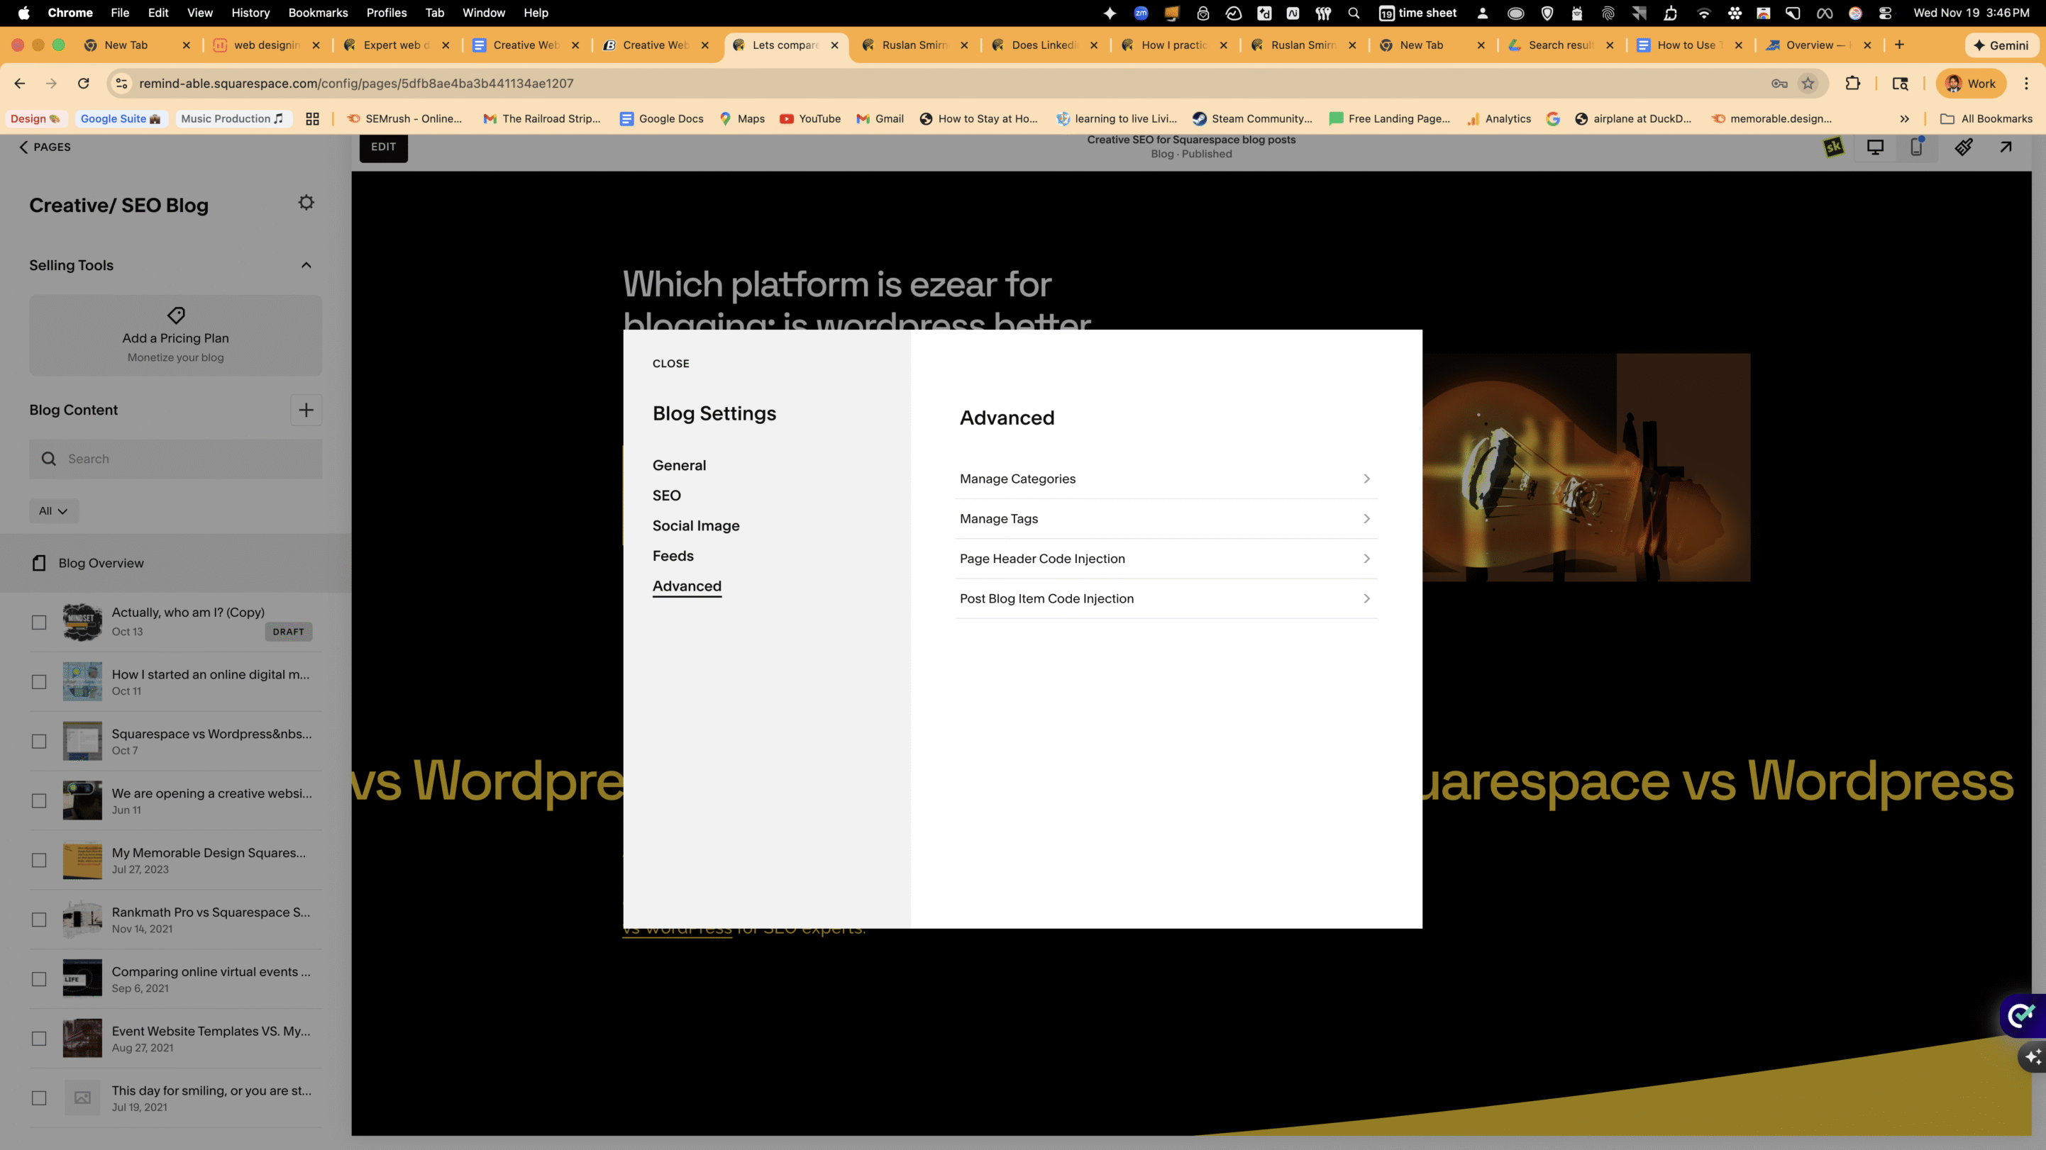Switch to mobile preview
The image size is (2046, 1150).
click(1917, 147)
